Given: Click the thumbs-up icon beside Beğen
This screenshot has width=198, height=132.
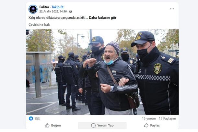Looking at the screenshot, I should (47, 125).
